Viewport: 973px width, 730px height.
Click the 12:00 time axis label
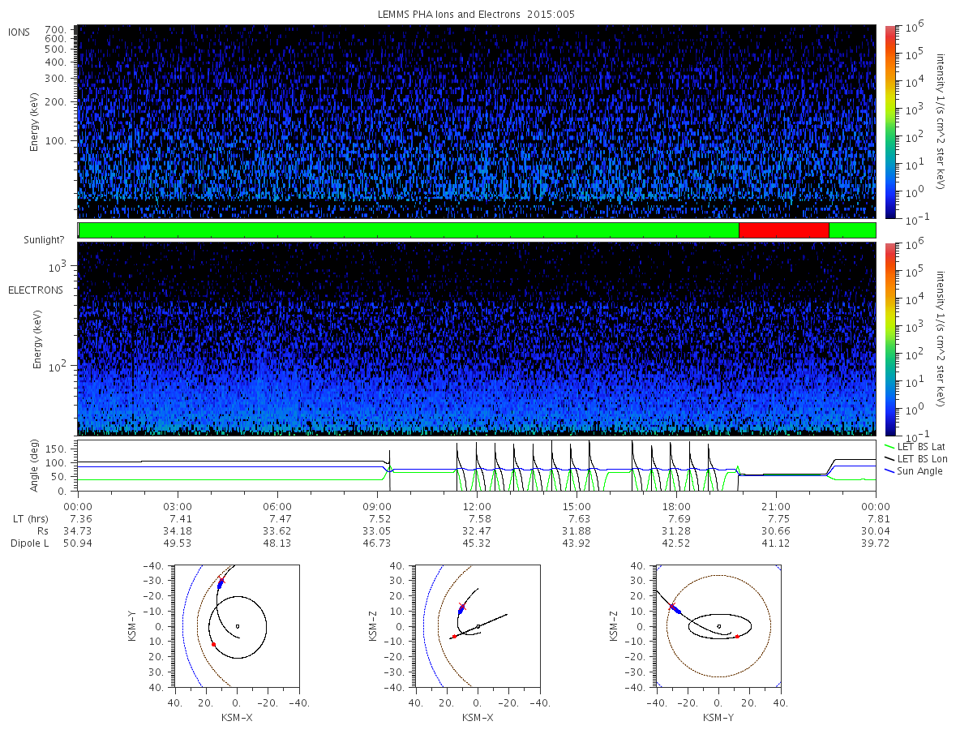pos(477,505)
